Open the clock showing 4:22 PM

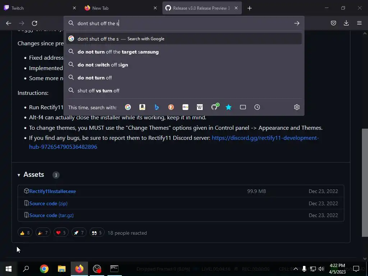[337, 269]
